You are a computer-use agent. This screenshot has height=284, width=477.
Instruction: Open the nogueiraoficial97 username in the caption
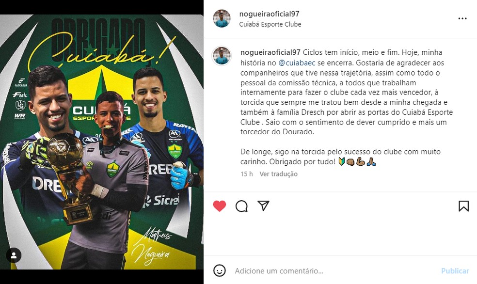(270, 52)
